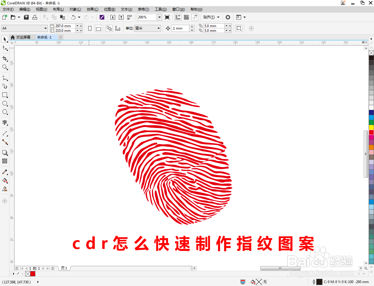Switch page orientation to landscape
The width and height of the screenshot is (374, 286).
(x=98, y=28)
